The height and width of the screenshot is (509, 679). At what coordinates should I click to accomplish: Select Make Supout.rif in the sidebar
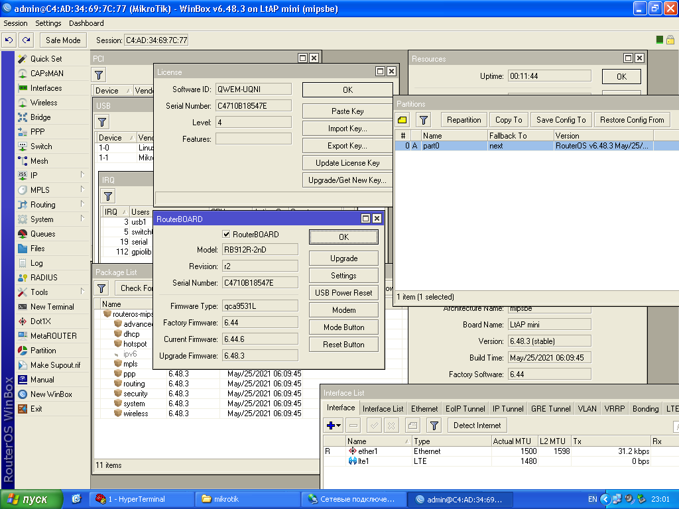55,365
